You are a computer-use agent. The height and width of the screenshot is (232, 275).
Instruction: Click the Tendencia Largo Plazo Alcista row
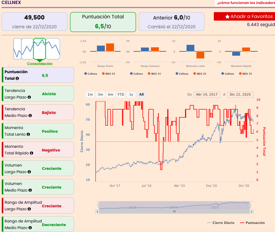[38, 94]
